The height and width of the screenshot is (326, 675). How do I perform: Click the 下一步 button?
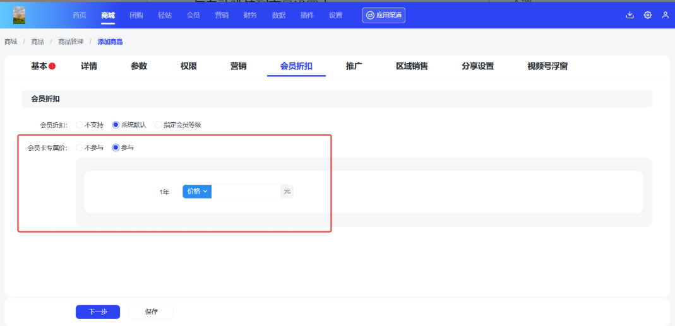[x=97, y=311]
